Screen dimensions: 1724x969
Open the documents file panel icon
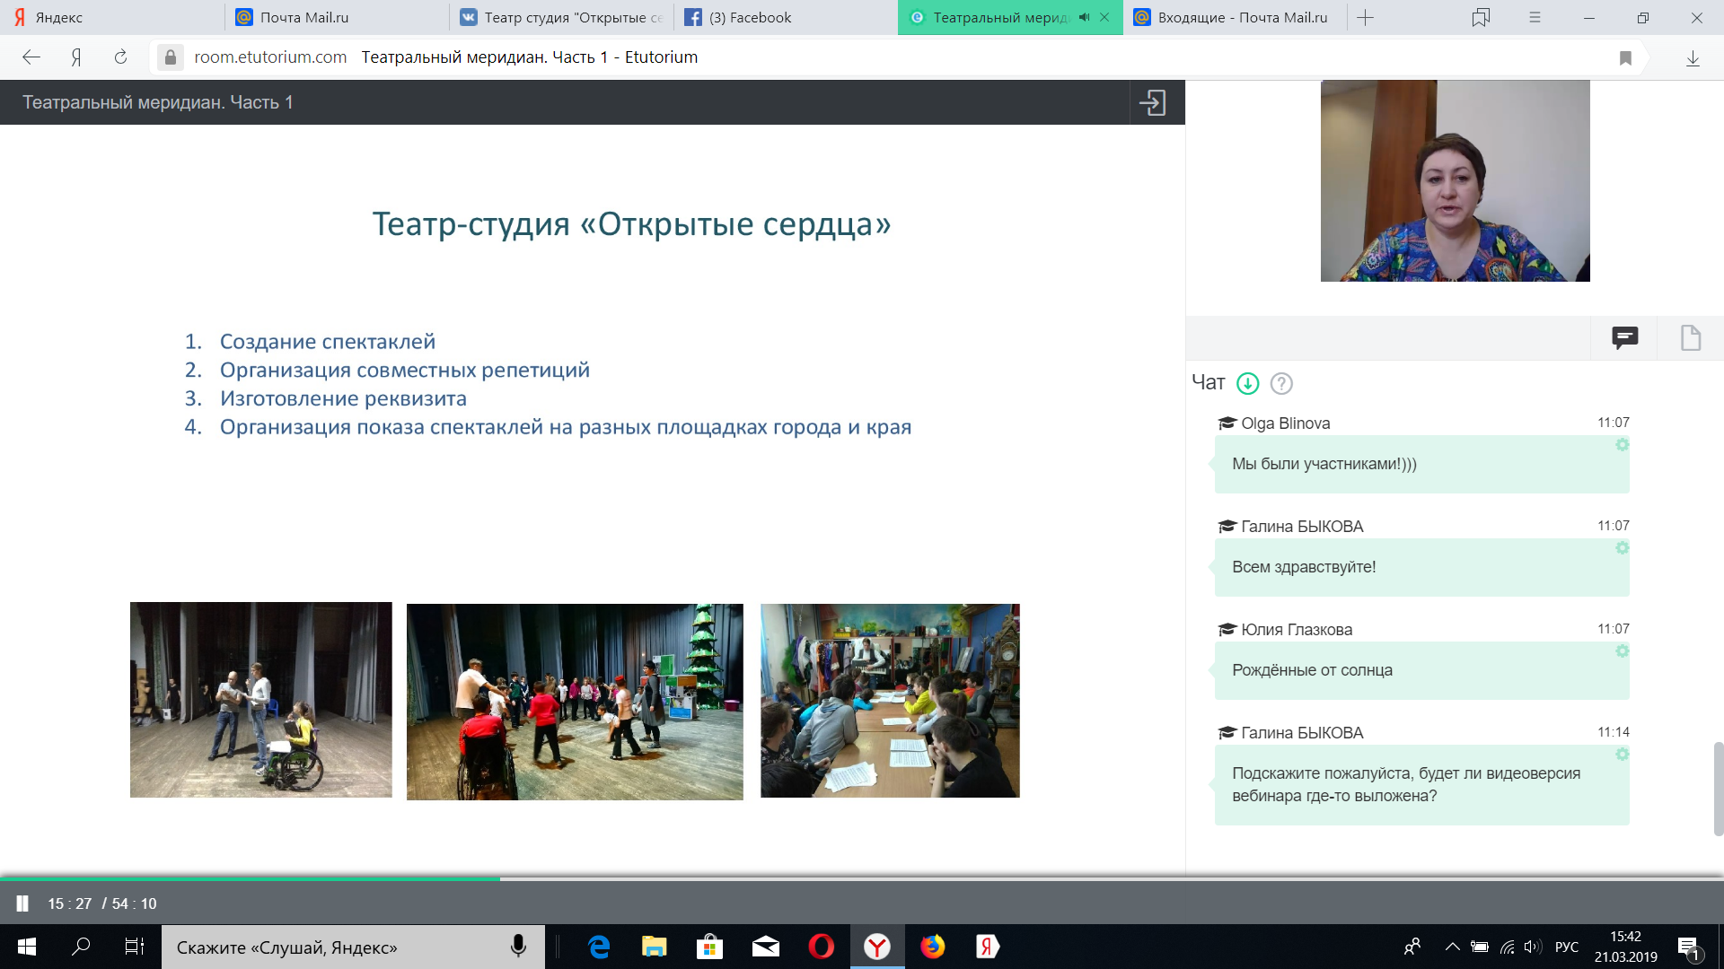(1690, 337)
